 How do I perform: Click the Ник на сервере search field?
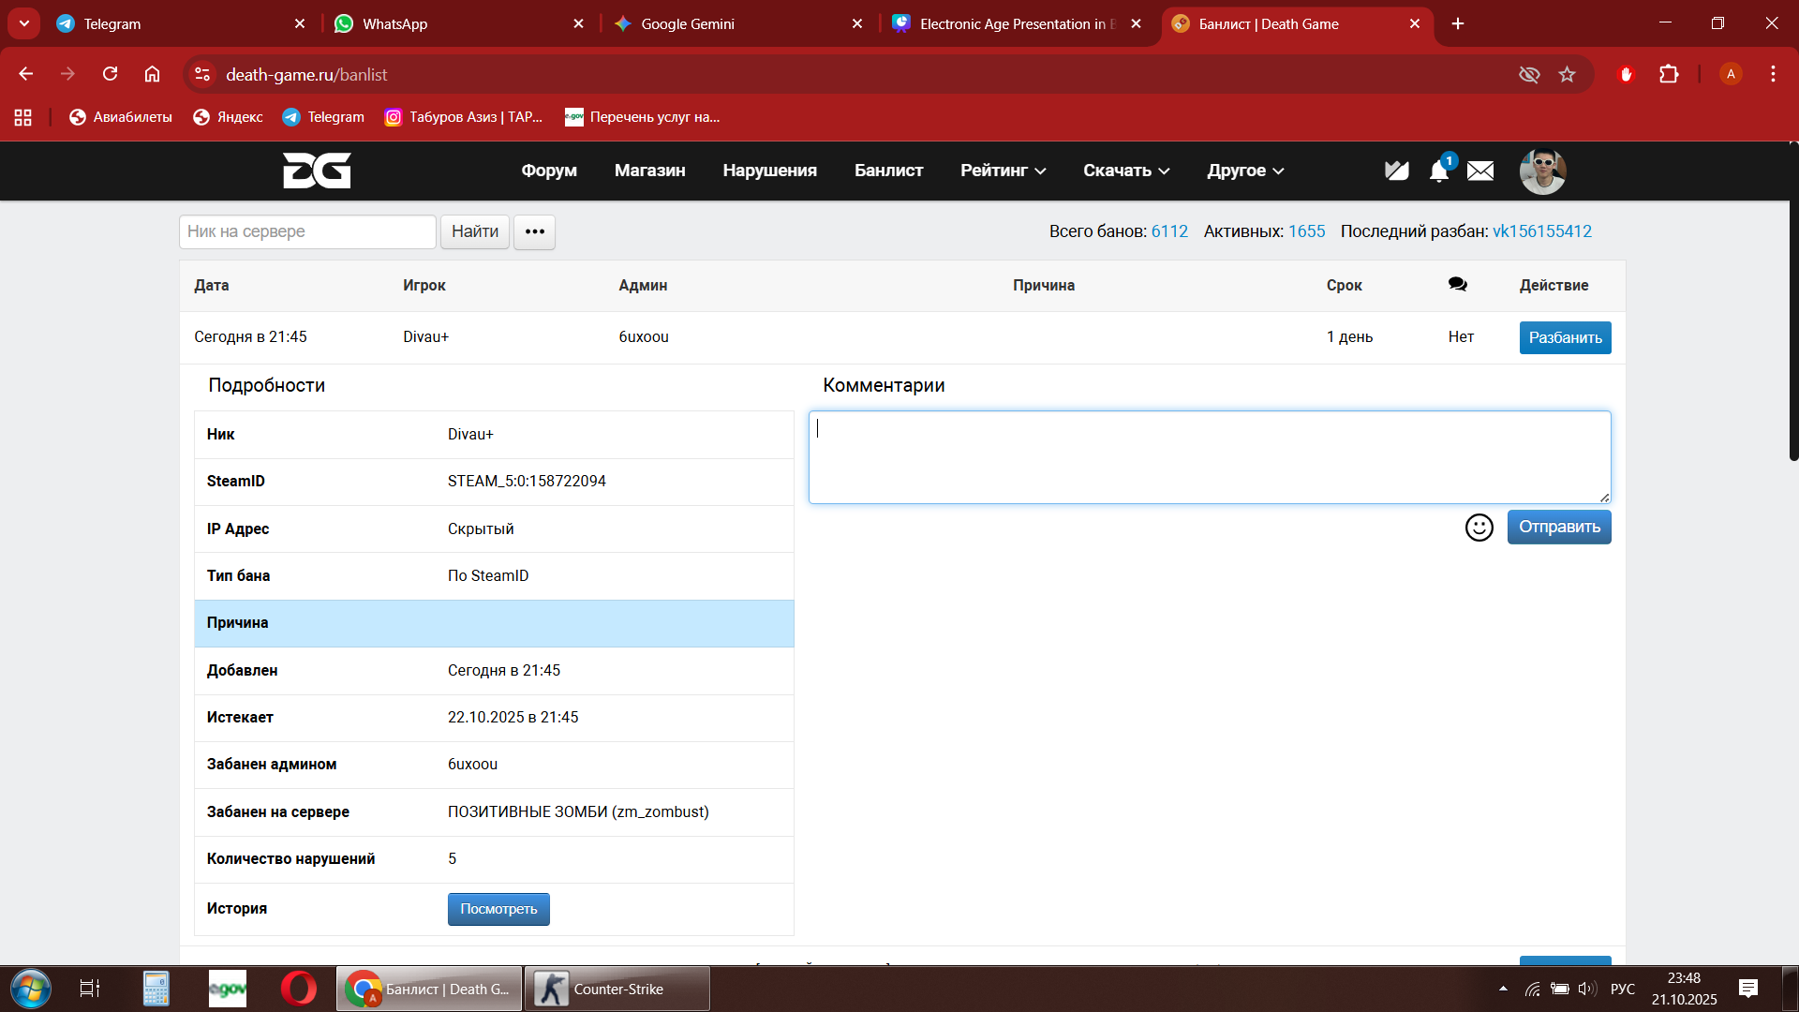pos(307,231)
